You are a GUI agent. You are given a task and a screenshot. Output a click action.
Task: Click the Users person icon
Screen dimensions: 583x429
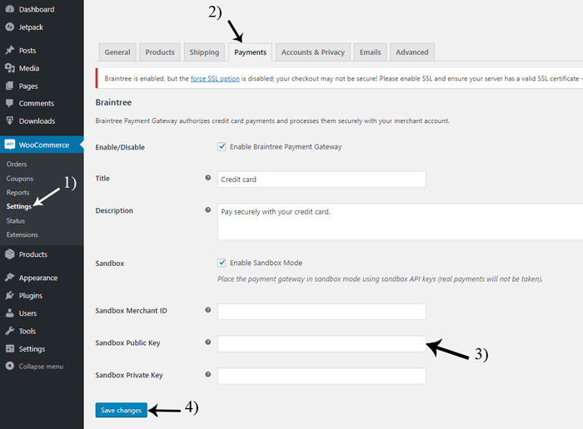[10, 313]
